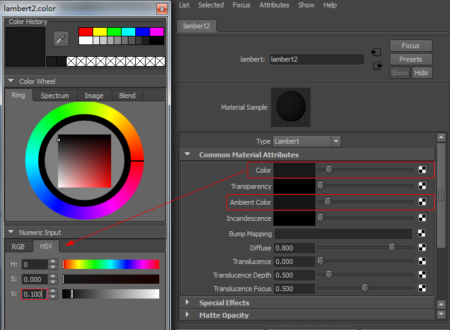Screen dimensions: 450x330
Task: Close the lambert2.color window
Action: (x=162, y=9)
